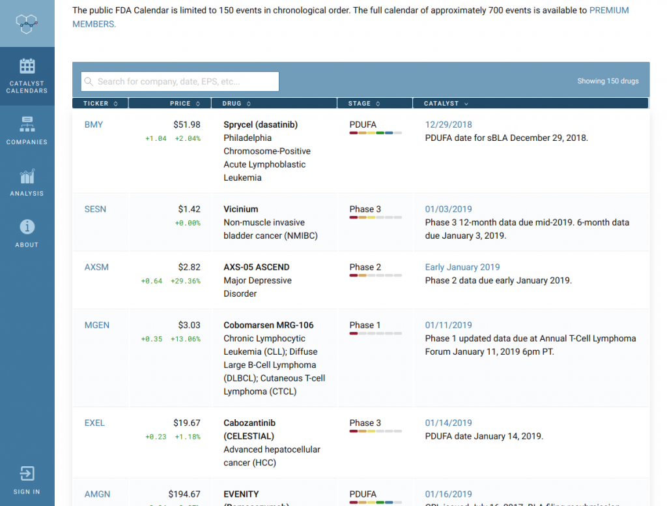Viewport: 667px width, 506px height.
Task: Click the Phase 1 stage label for MGEN
Action: click(x=365, y=325)
